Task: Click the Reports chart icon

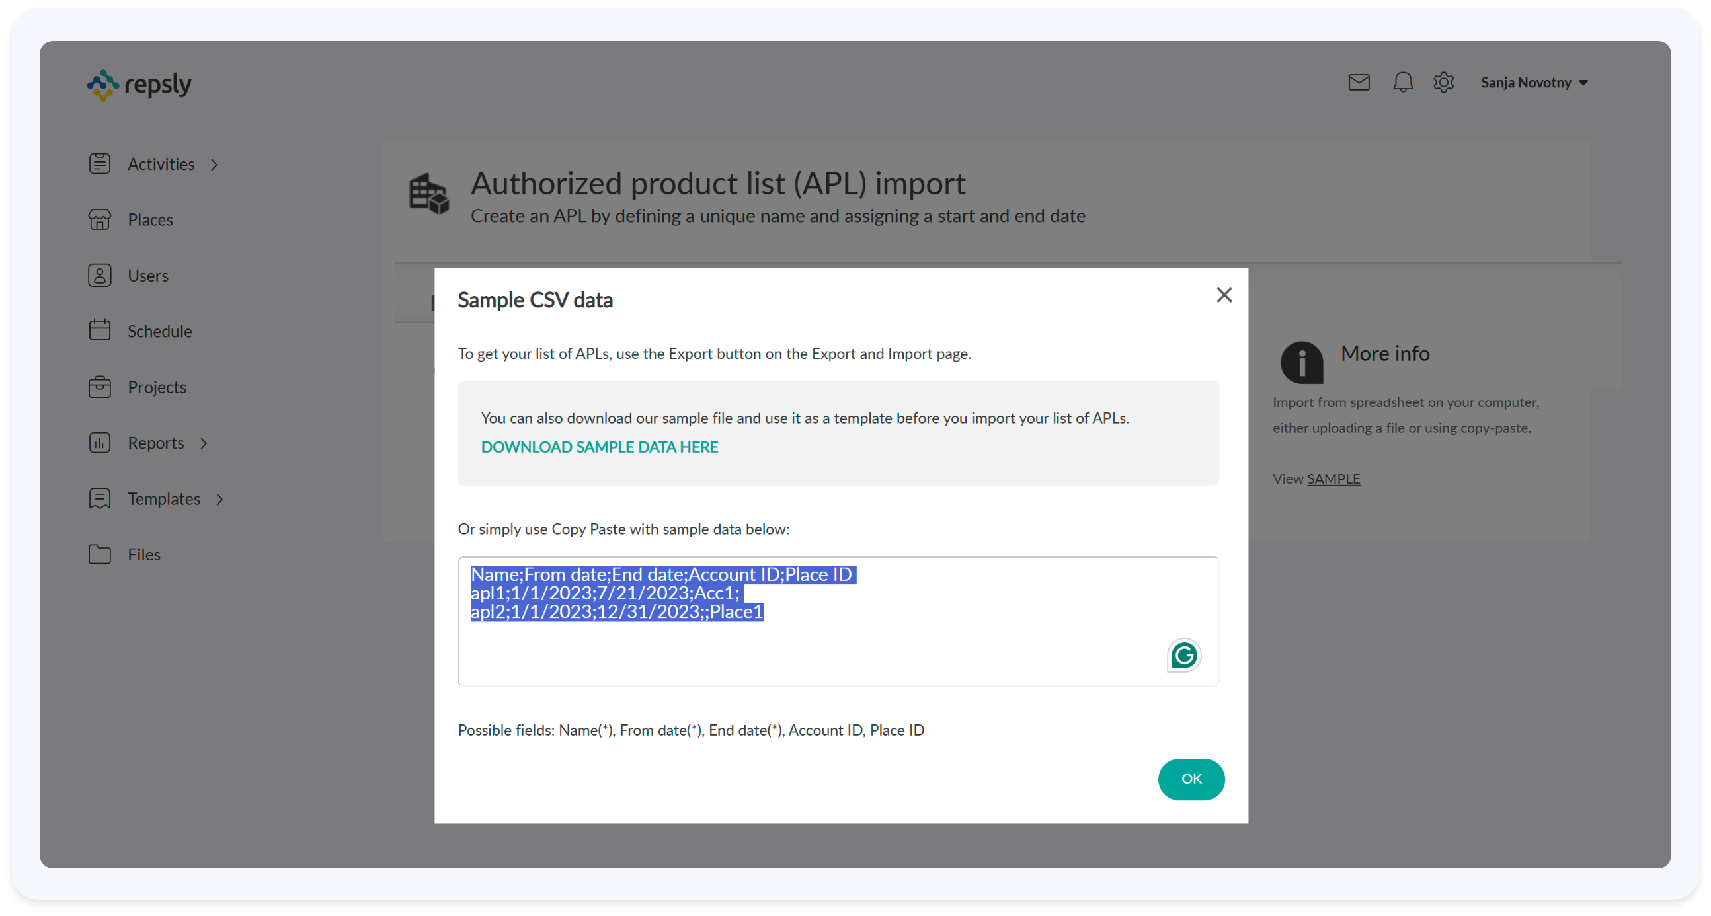Action: coord(100,442)
